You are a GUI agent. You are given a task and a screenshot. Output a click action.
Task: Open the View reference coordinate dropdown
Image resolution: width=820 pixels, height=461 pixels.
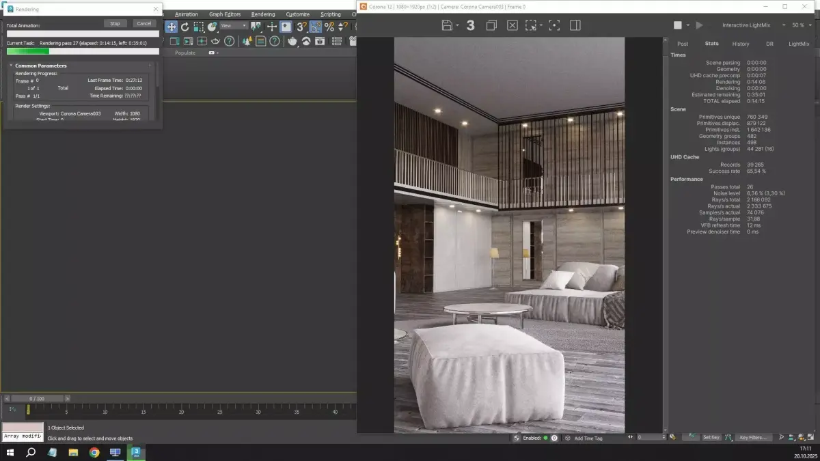pyautogui.click(x=234, y=26)
